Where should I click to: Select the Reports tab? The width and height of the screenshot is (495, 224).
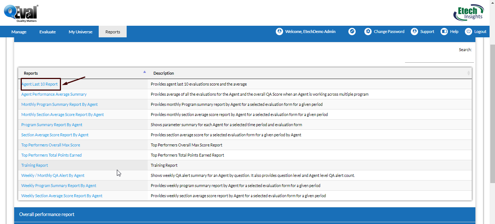pos(113,32)
